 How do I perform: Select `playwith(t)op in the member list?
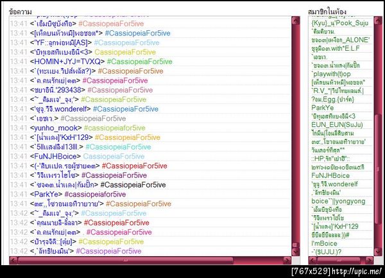click(331, 74)
